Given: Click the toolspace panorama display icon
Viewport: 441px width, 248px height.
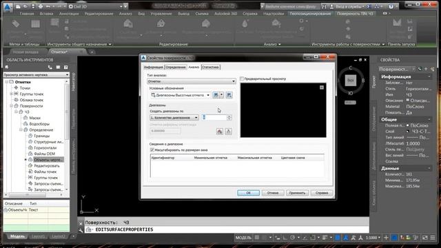Looking at the screenshot, I should pyautogui.click(x=58, y=68).
